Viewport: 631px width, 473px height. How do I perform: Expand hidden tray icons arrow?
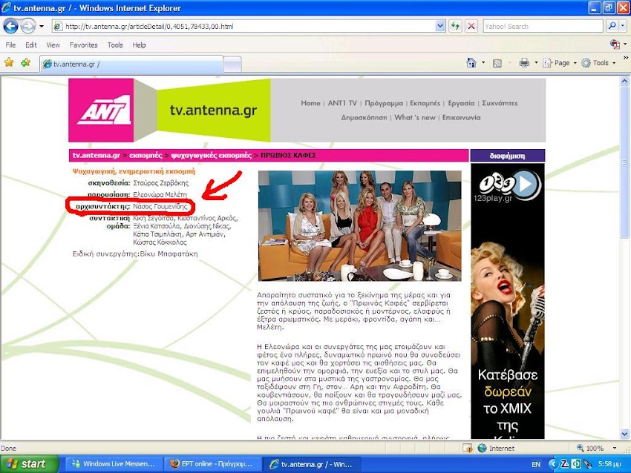pos(553,464)
